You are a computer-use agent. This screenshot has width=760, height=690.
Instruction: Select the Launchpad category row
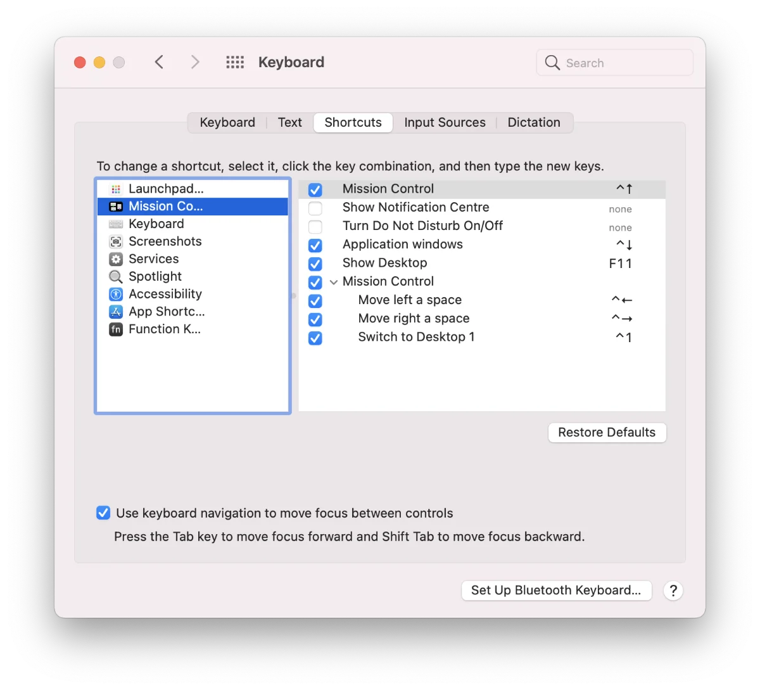point(193,189)
